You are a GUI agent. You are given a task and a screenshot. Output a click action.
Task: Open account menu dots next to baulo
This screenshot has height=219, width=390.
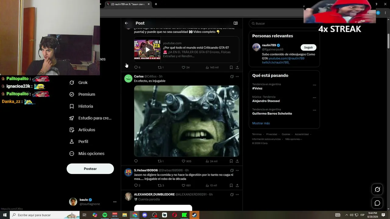click(115, 202)
